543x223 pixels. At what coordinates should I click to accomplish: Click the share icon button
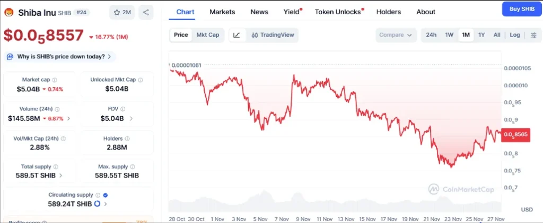146,12
